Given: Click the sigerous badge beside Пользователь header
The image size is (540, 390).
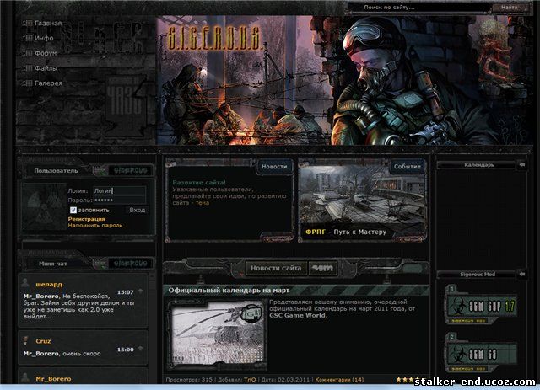Looking at the screenshot, I should tap(130, 170).
